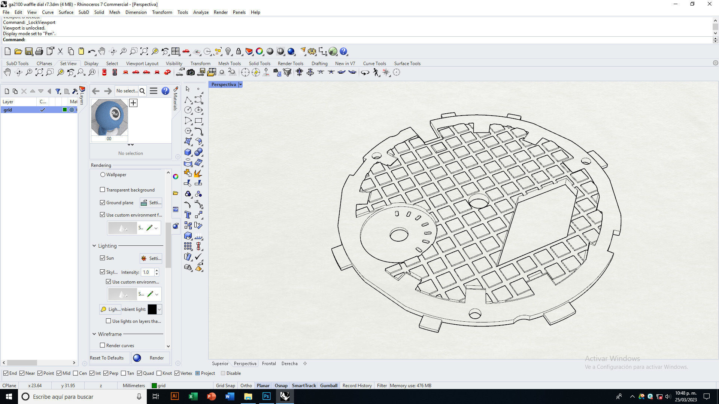
Task: Click the Polygon tool icon
Action: coord(188,131)
